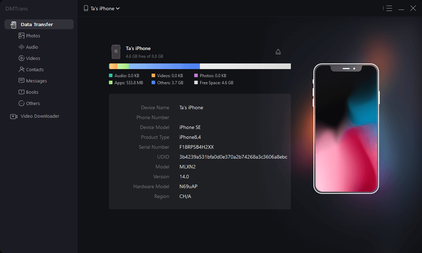Click the Serial Number F18RP5B4H2XX
This screenshot has height=253, width=422.
click(x=196, y=147)
